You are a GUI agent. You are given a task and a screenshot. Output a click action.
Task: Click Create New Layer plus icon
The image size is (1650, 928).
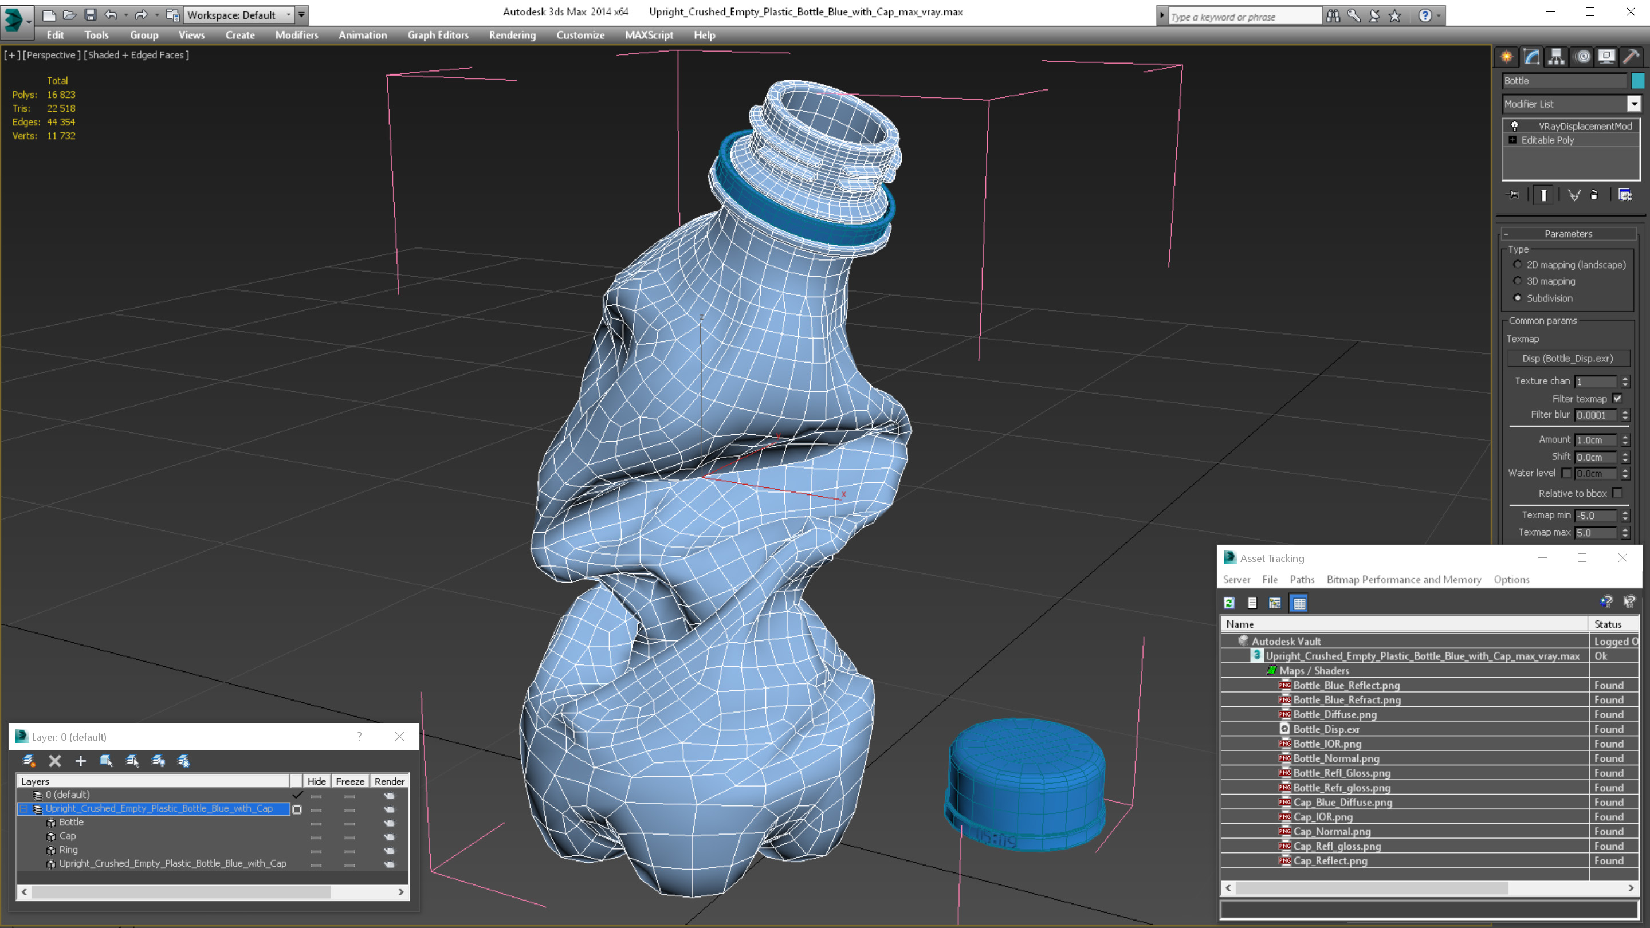pos(80,761)
